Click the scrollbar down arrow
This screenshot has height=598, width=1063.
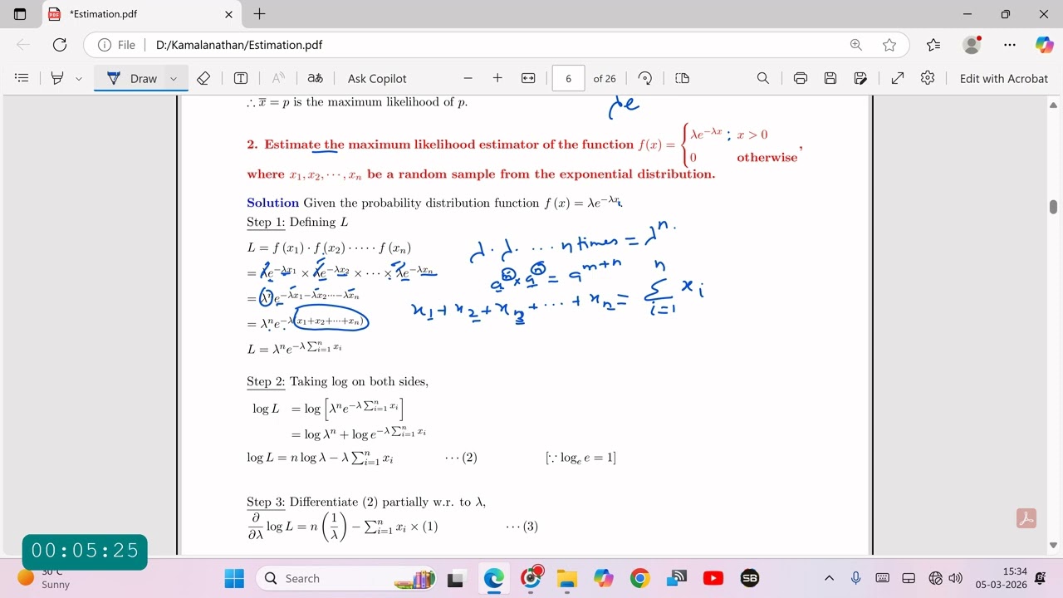(1053, 546)
